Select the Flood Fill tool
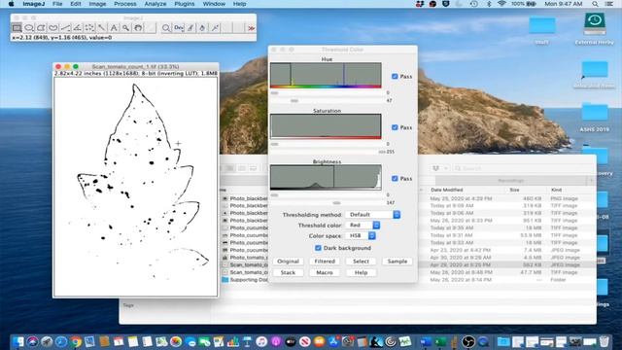The width and height of the screenshot is (622, 350). (202, 28)
